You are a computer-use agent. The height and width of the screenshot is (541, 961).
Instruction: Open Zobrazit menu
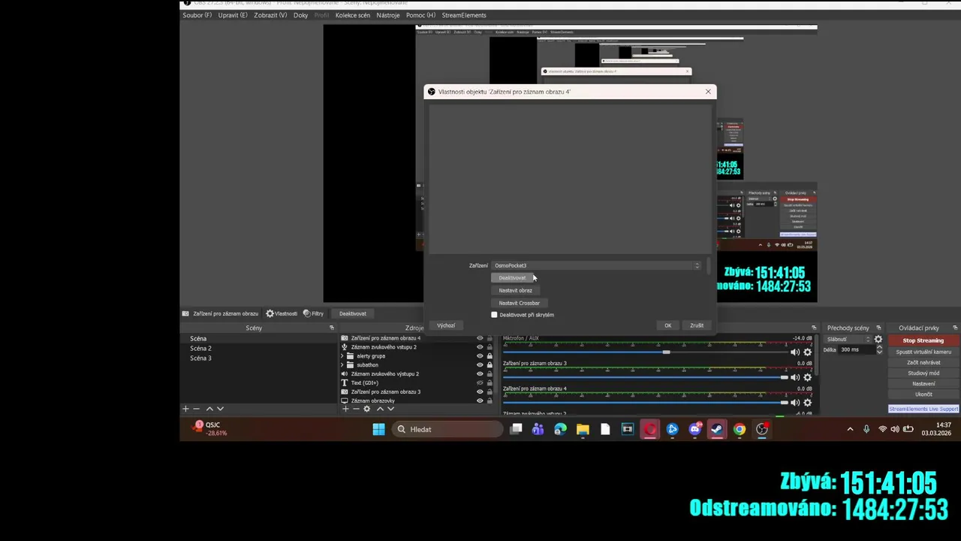click(x=270, y=15)
